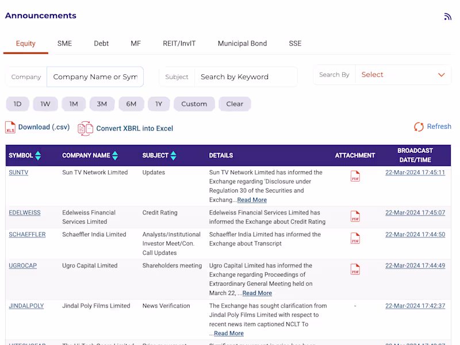The image size is (460, 345).
Task: Click Read More in Jindal Poly details
Action: (x=229, y=333)
